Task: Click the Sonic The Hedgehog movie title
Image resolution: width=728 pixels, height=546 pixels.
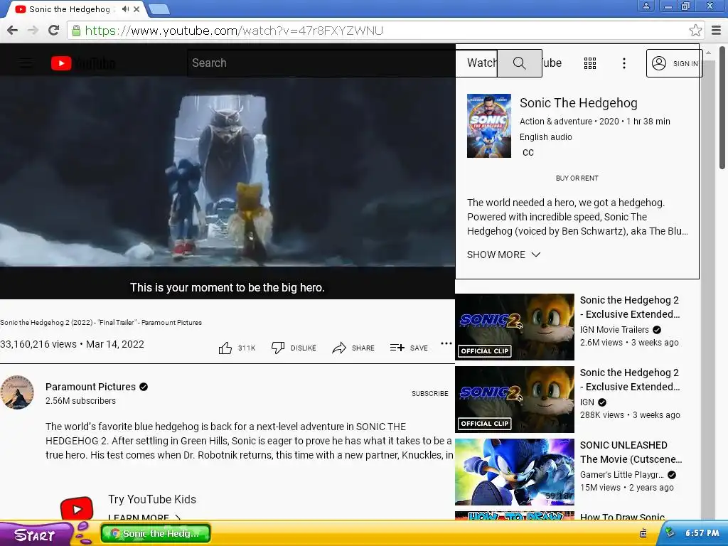Action: tap(579, 103)
